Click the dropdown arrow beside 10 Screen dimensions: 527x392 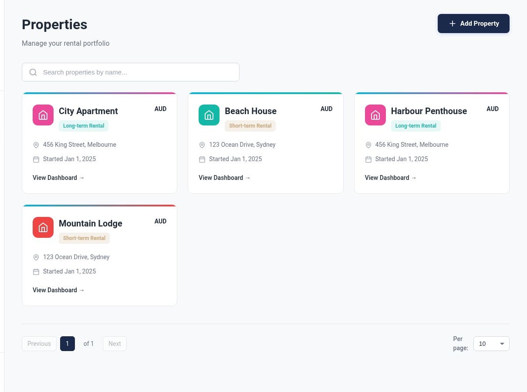[502, 344]
